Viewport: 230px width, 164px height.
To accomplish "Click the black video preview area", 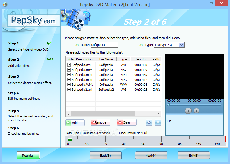I will (194, 76).
